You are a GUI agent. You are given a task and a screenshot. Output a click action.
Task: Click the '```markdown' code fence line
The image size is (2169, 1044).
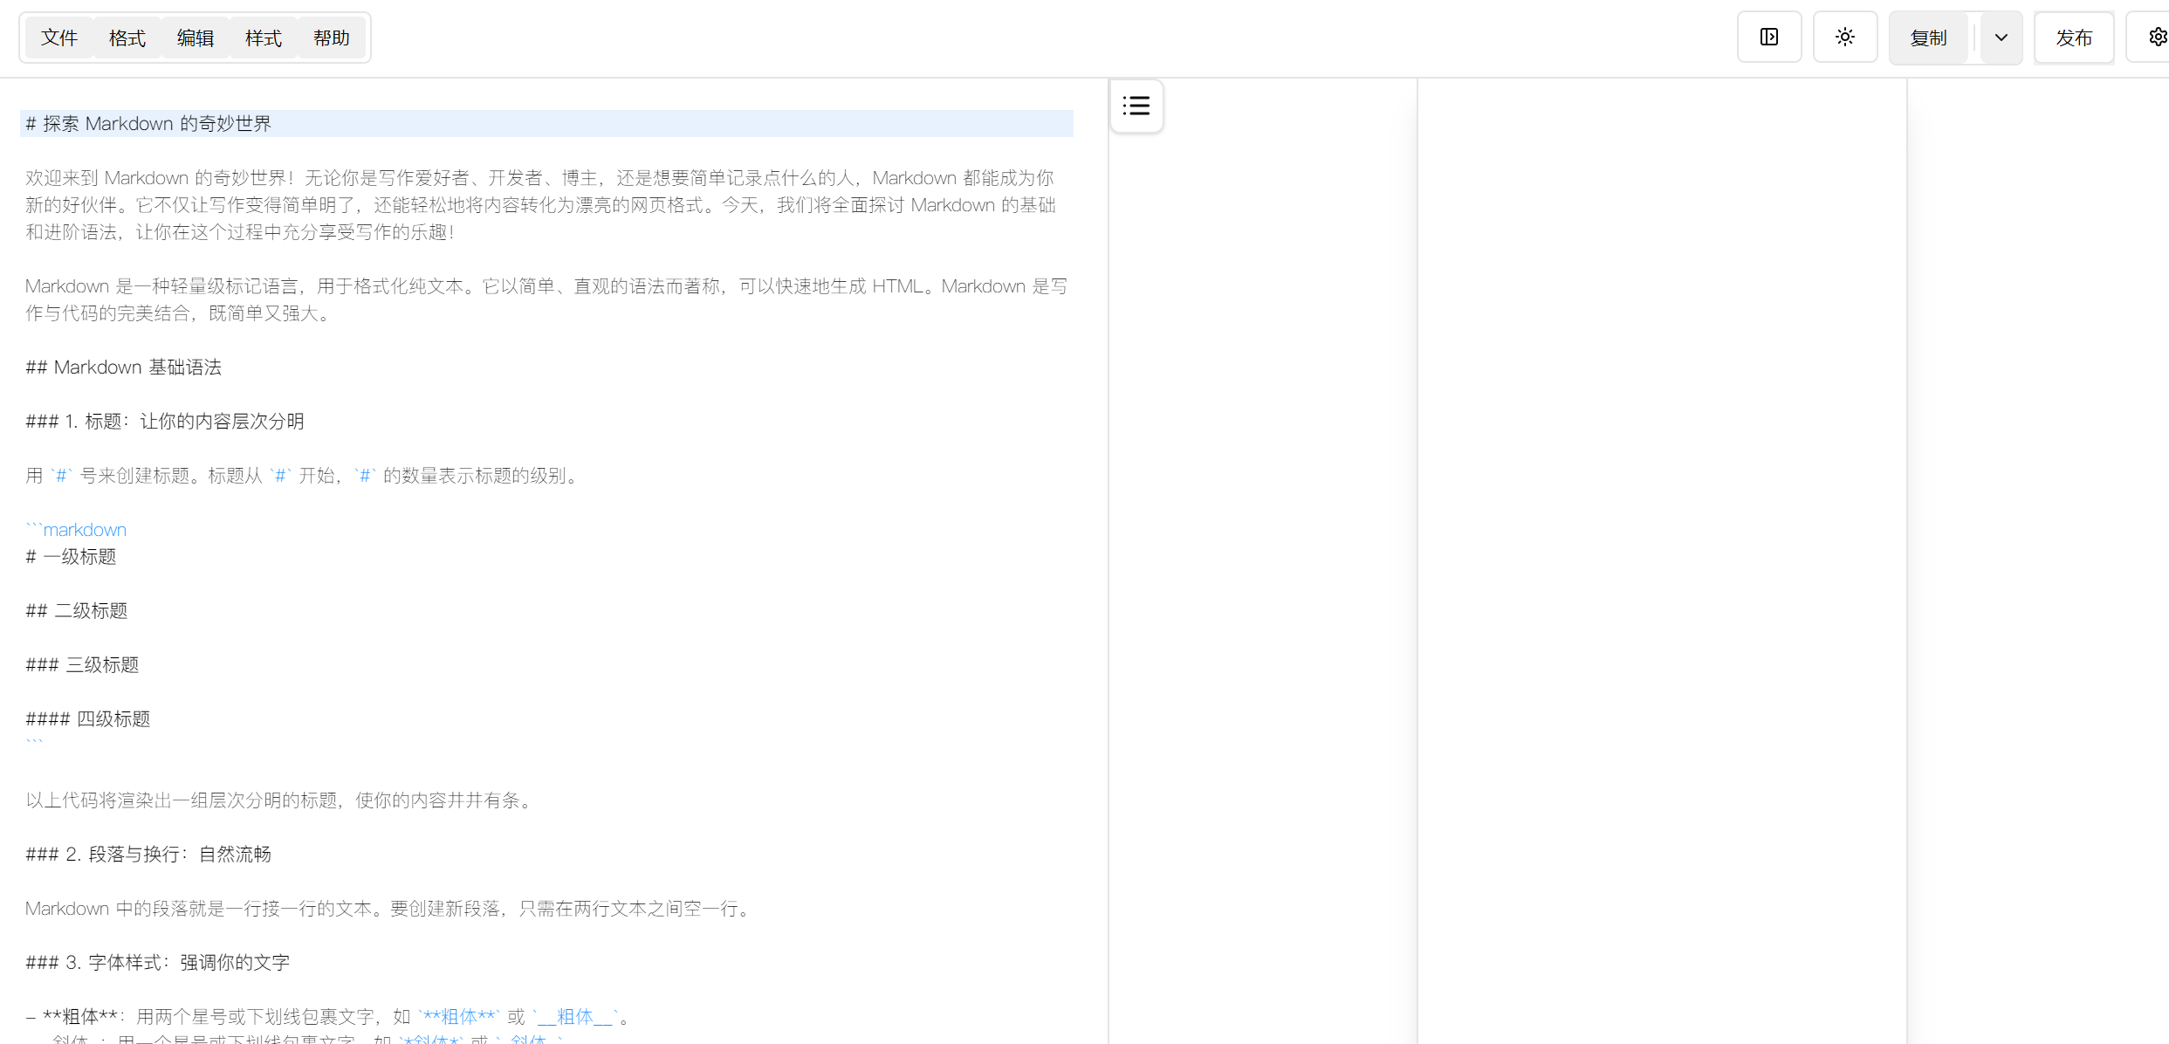tap(76, 529)
